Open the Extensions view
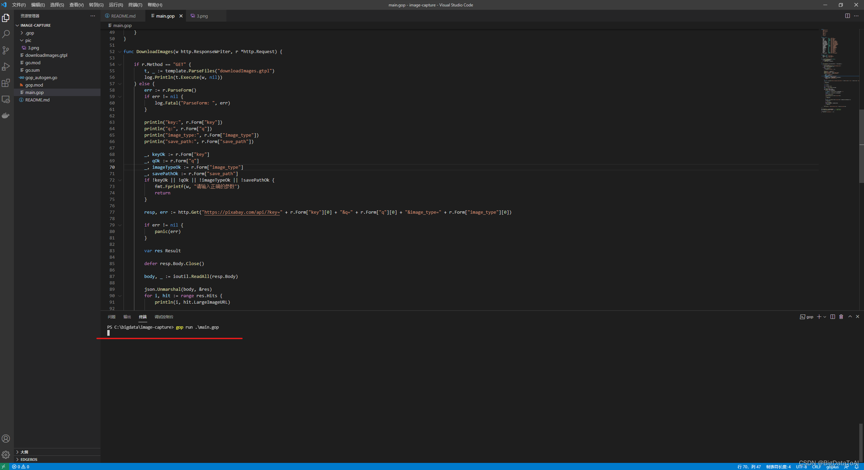This screenshot has width=864, height=470. coord(6,83)
